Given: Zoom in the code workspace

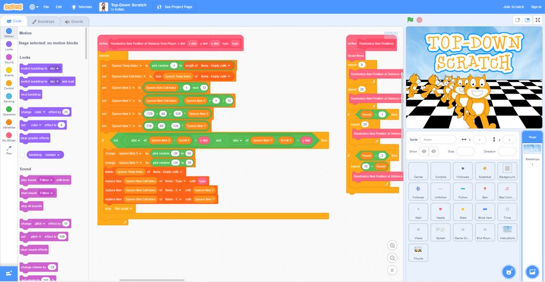Looking at the screenshot, I should pos(392,246).
